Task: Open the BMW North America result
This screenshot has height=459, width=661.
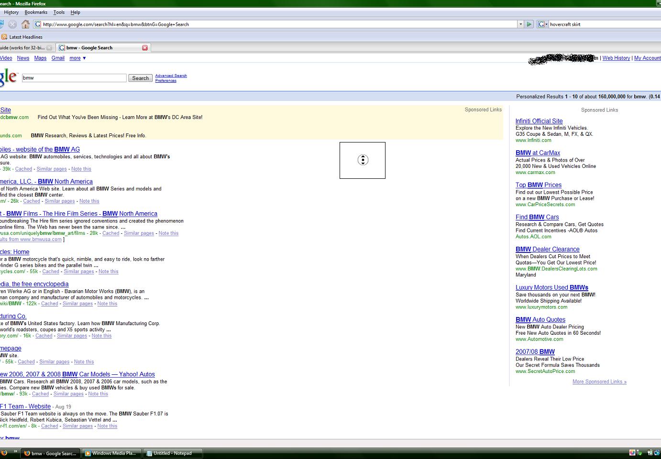Action: [46, 181]
